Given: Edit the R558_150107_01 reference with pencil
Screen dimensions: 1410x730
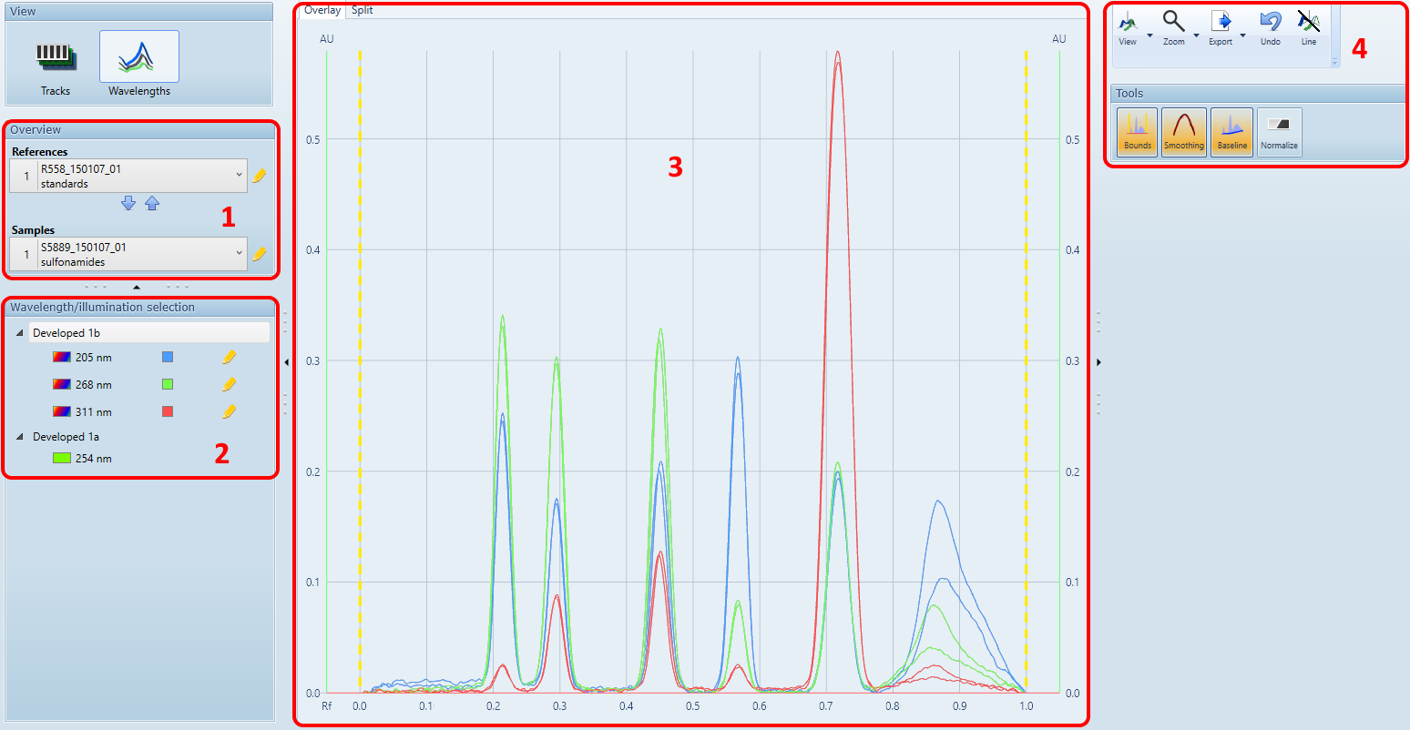Looking at the screenshot, I should [x=260, y=176].
